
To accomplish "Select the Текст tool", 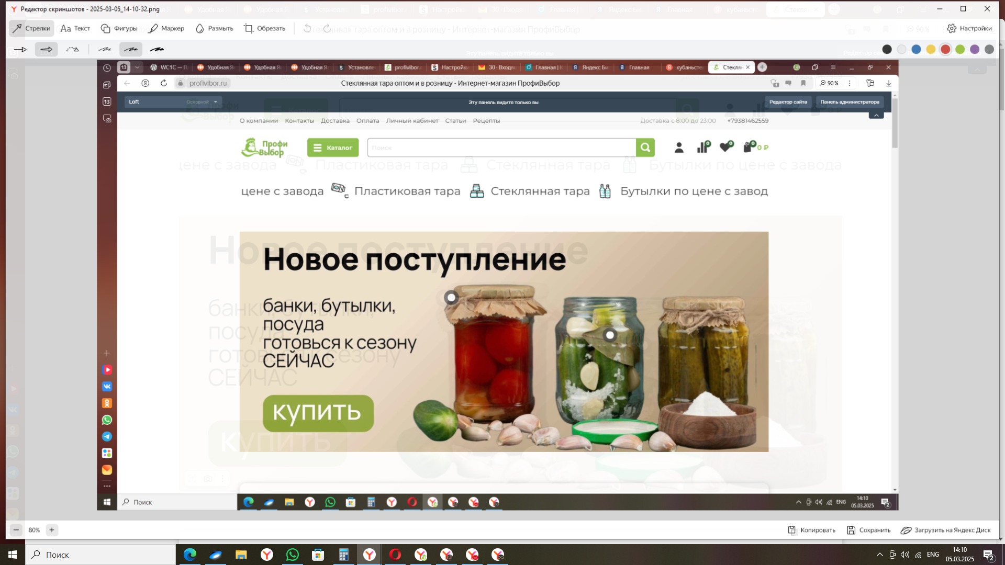I will [75, 28].
